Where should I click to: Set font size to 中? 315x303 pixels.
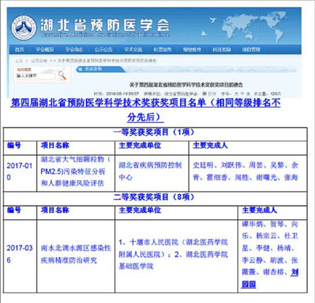coord(242,94)
